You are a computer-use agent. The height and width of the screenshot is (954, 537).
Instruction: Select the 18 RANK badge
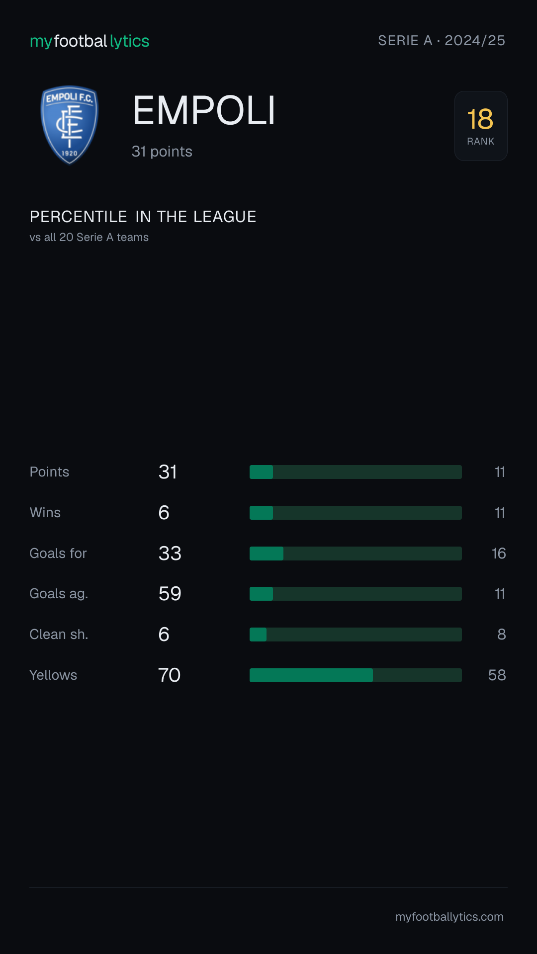(x=481, y=126)
